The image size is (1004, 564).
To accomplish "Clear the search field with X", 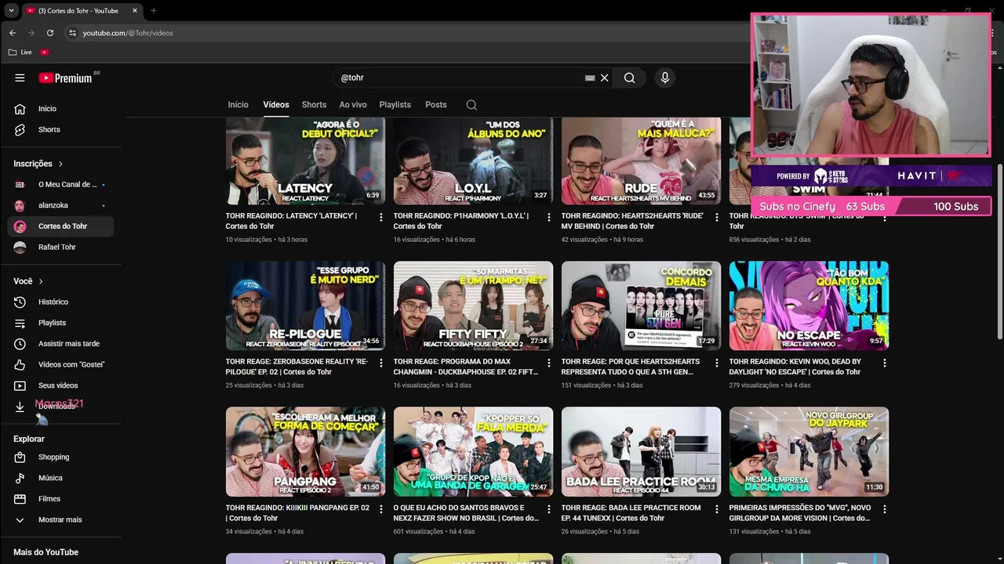I will click(x=605, y=78).
